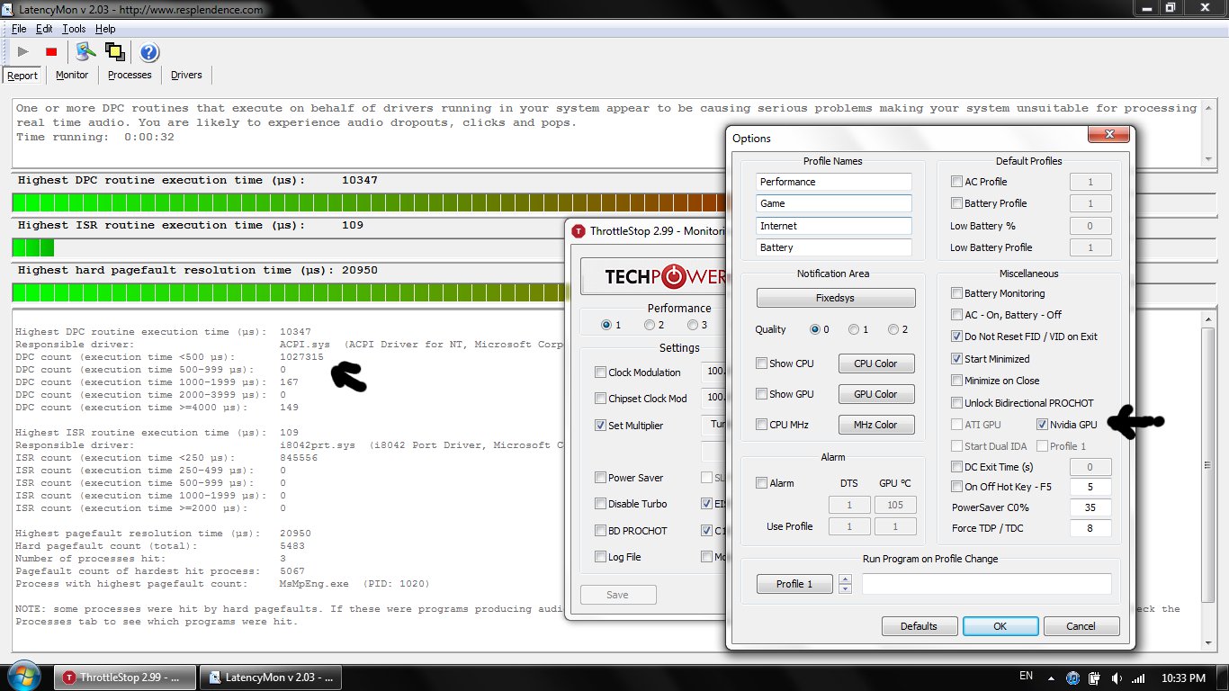Select Quality radio option 2
Screen dimensions: 1229x691
(893, 329)
